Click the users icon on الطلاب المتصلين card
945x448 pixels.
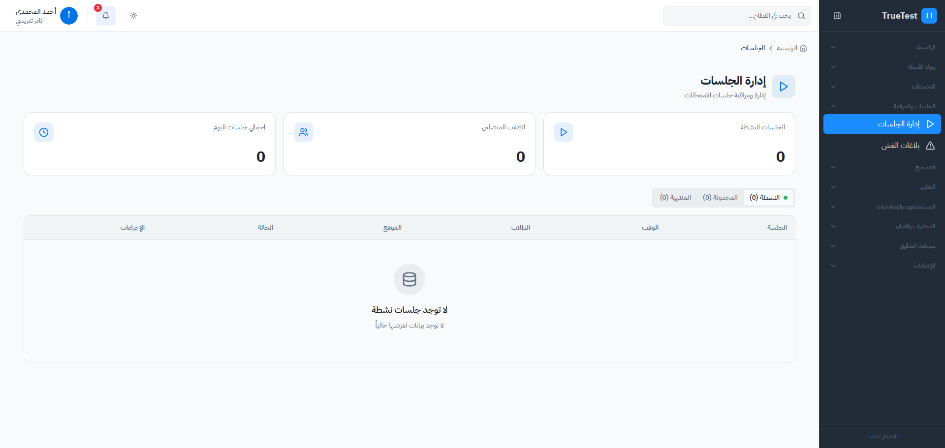[304, 132]
